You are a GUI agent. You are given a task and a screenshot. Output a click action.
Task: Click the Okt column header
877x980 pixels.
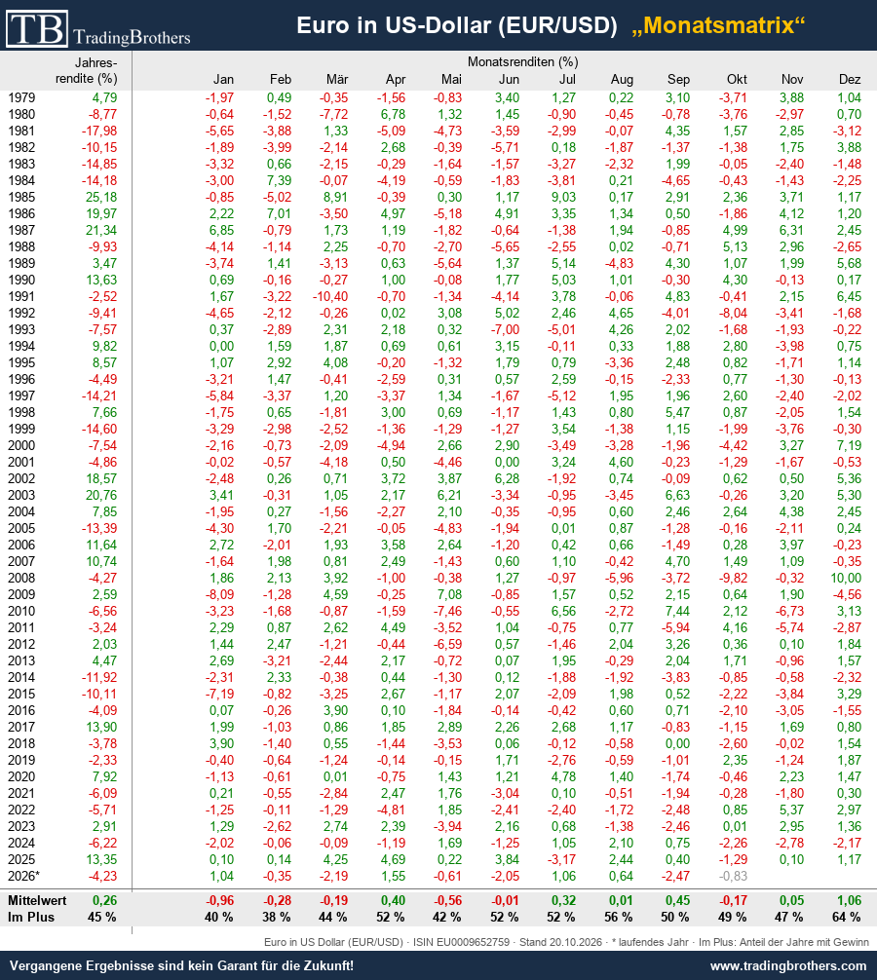pos(737,79)
